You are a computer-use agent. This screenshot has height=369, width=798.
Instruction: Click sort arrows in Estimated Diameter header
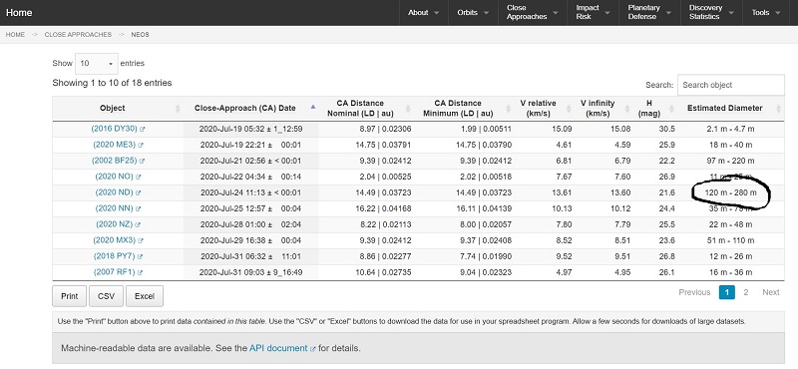pyautogui.click(x=779, y=109)
